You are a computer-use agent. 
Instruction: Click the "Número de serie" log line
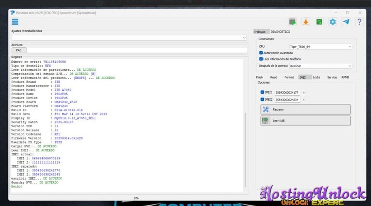[38, 62]
